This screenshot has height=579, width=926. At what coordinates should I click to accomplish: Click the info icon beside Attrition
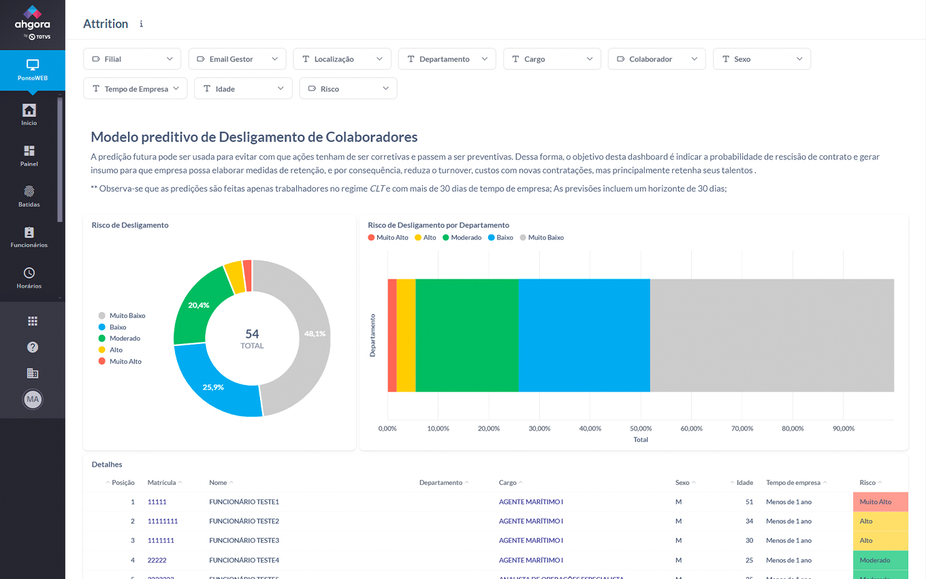click(x=142, y=24)
